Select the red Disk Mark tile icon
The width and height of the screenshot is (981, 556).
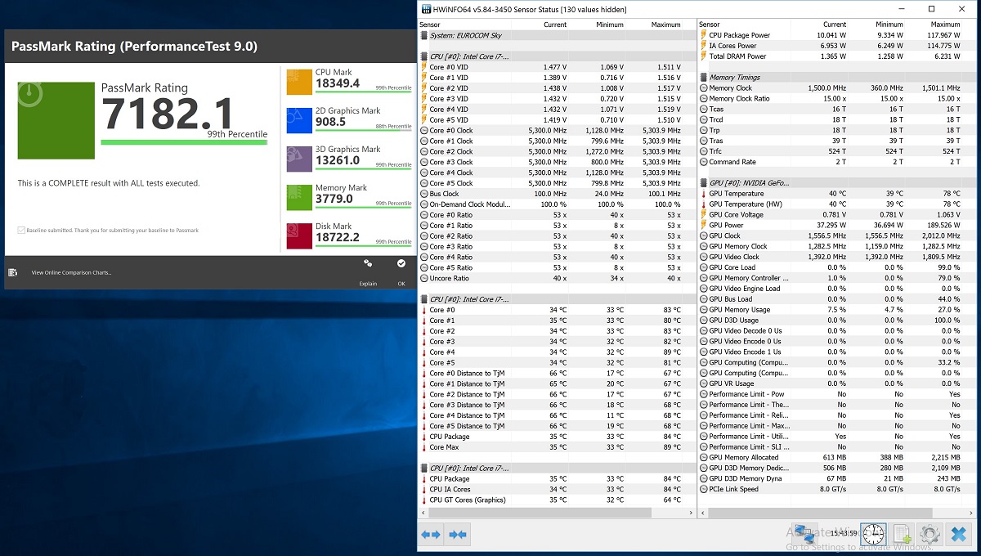pyautogui.click(x=299, y=235)
